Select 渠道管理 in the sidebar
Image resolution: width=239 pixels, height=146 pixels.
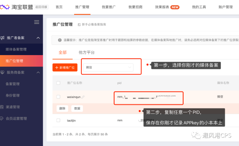click(13, 107)
